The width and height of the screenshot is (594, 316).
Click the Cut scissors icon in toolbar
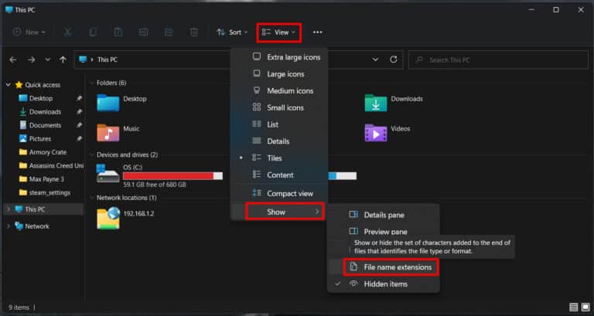pos(68,32)
